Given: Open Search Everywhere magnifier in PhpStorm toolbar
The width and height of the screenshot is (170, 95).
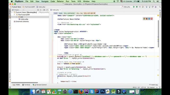Looking at the screenshot, I should pos(160,7).
